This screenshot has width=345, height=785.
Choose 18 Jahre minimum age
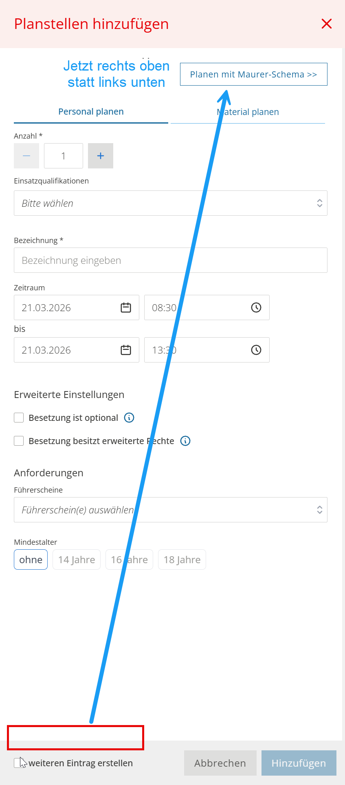pyautogui.click(x=182, y=559)
